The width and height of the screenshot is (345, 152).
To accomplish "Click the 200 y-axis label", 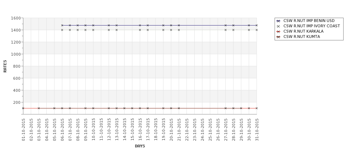I will (17, 102).
